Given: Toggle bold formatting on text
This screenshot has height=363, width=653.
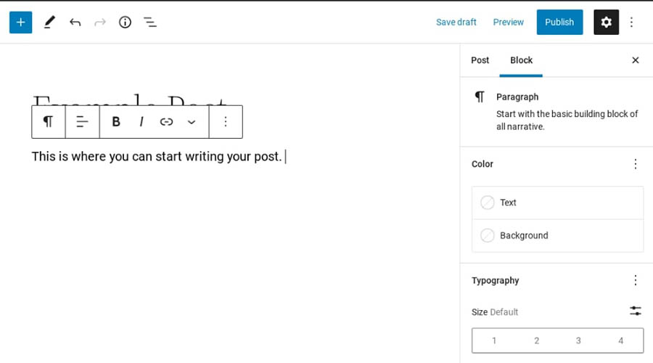Looking at the screenshot, I should coord(116,122).
